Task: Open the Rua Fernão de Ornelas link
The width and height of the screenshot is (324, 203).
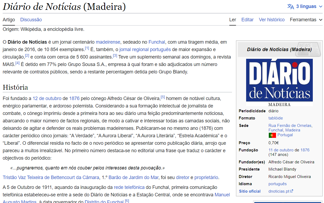Action: point(290,126)
